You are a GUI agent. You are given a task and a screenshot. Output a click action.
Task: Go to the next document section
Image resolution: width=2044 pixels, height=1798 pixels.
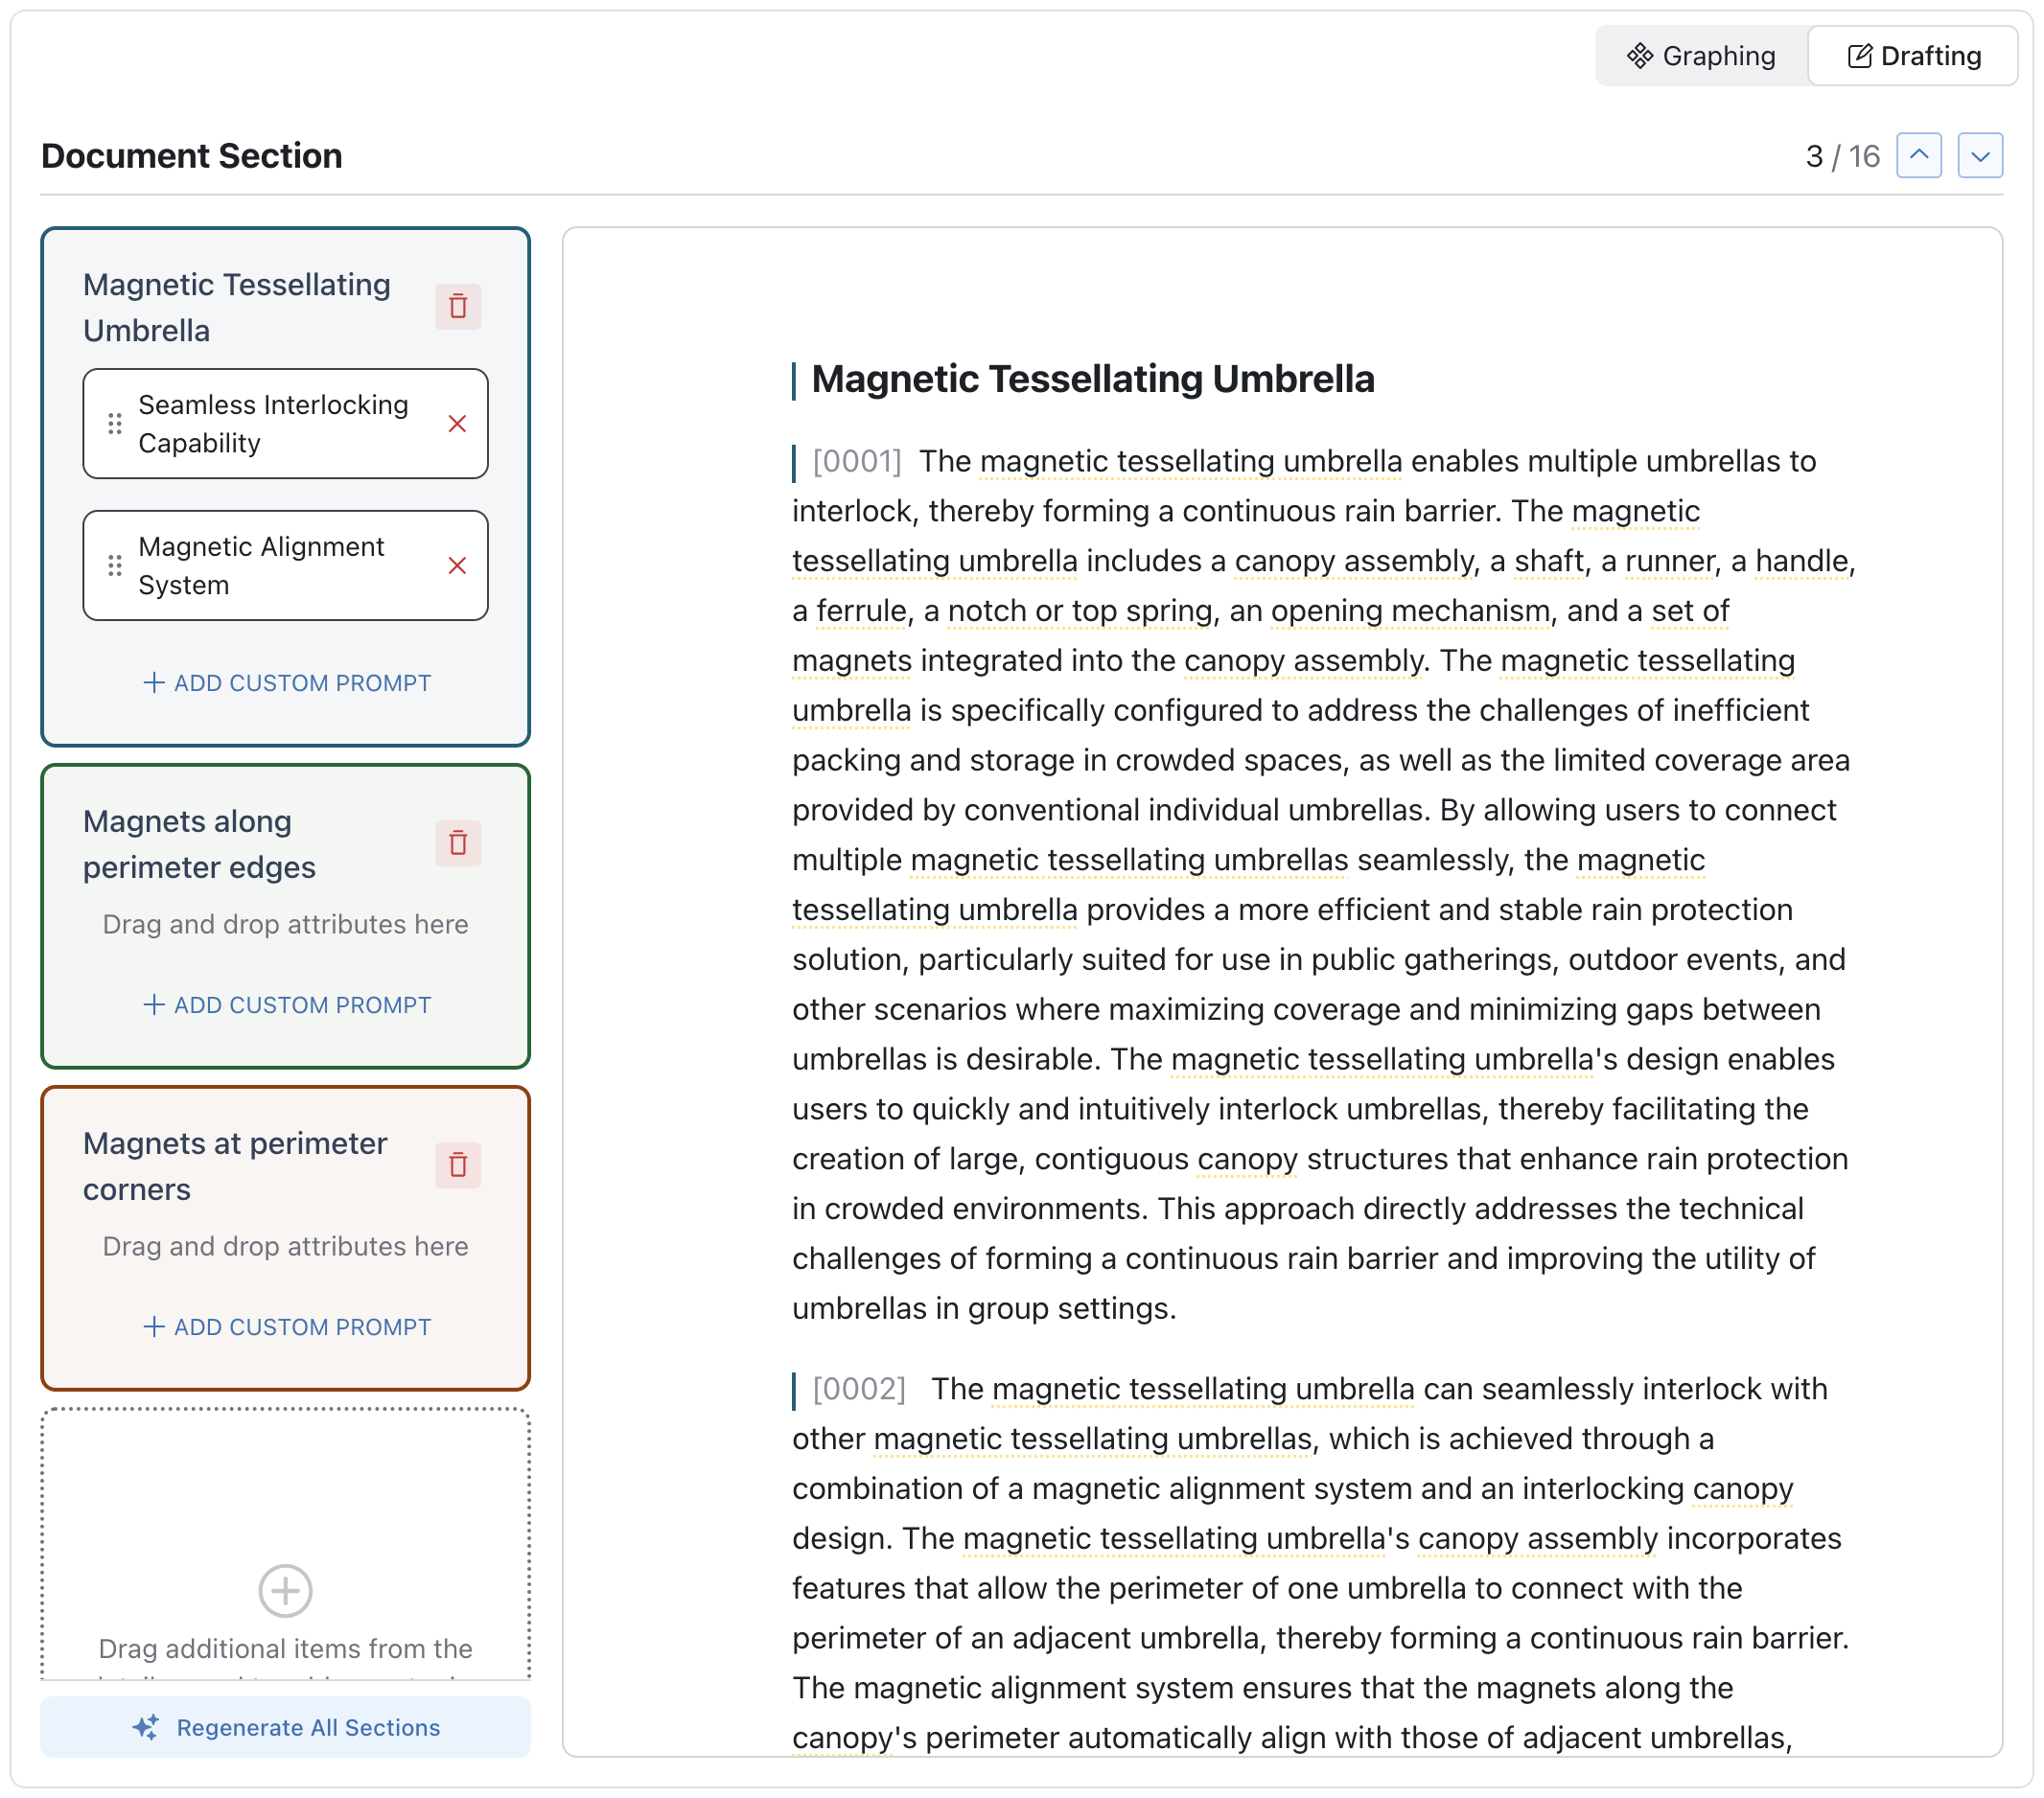coord(1981,155)
